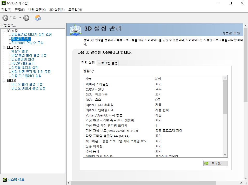Select the 수직 동기 setting row
The image size is (248, 185).
pyautogui.click(x=153, y=151)
